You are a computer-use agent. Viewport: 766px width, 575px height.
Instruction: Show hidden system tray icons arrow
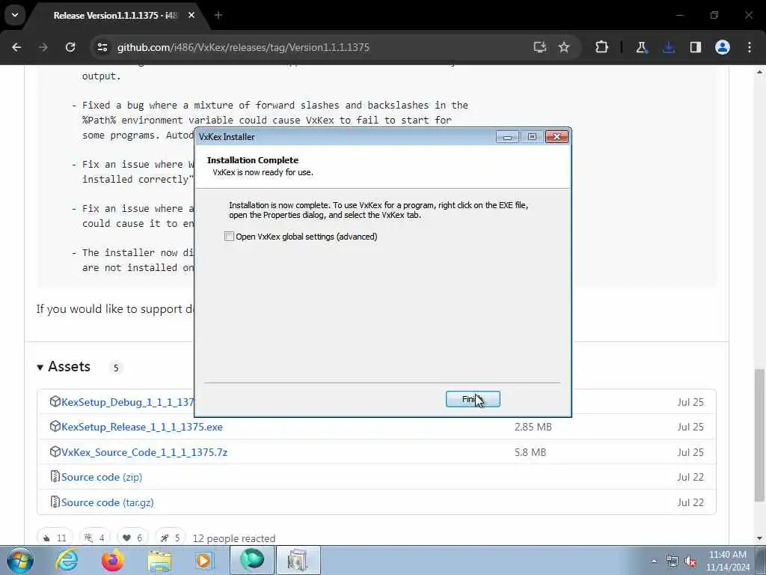pyautogui.click(x=654, y=561)
